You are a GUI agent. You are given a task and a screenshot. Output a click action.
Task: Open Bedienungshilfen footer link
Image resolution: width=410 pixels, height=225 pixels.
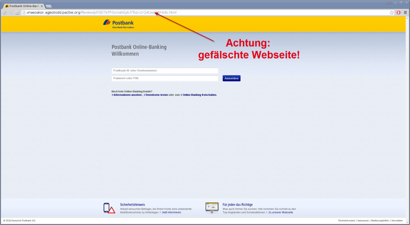pos(380,221)
